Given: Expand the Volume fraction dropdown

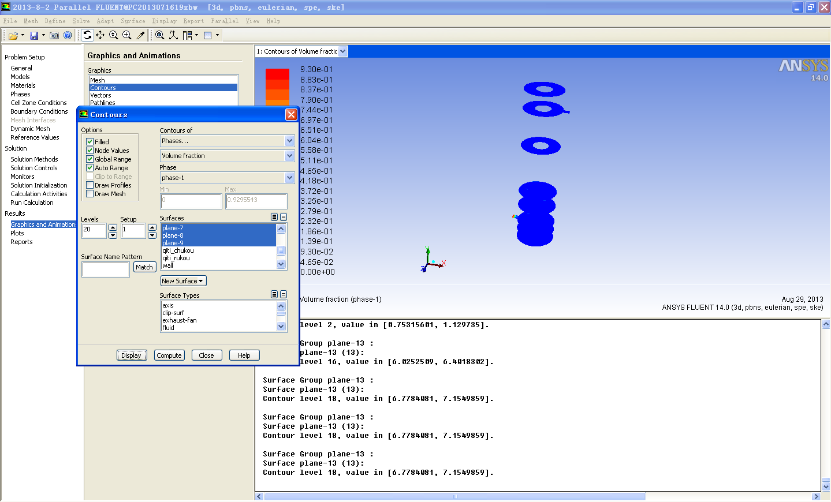Looking at the screenshot, I should pyautogui.click(x=289, y=156).
